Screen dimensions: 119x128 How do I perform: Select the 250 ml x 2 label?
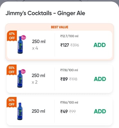pyautogui.click(x=38, y=79)
